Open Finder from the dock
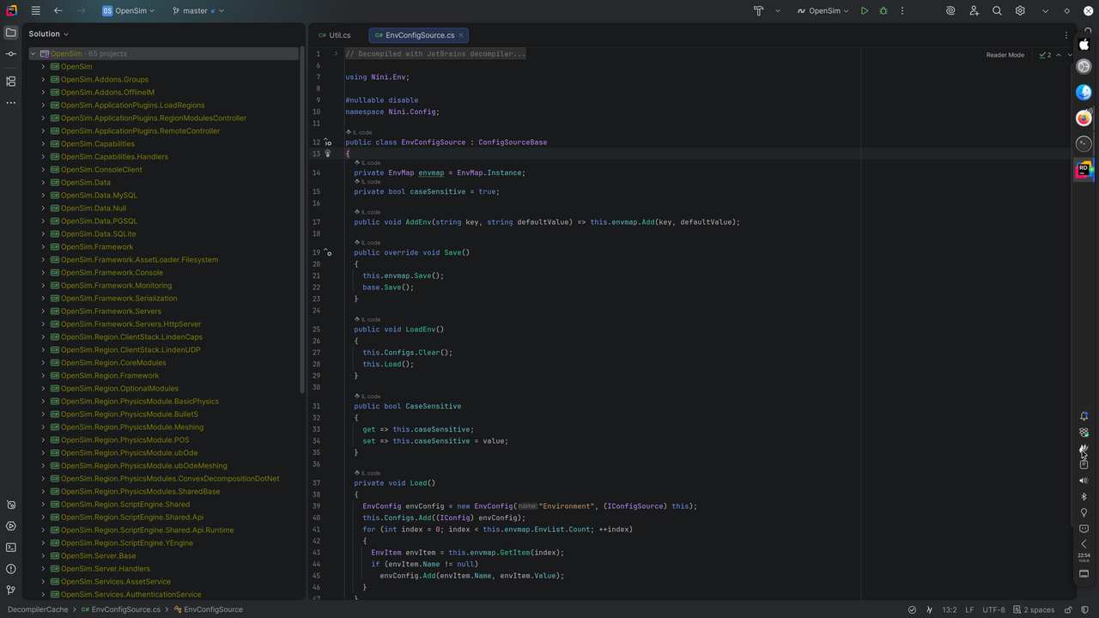Image resolution: width=1099 pixels, height=618 pixels. pyautogui.click(x=1084, y=92)
